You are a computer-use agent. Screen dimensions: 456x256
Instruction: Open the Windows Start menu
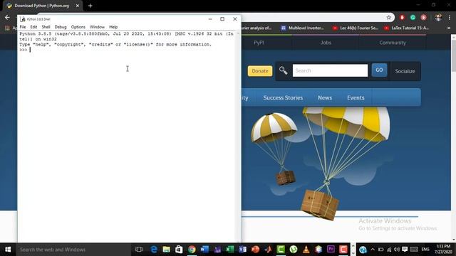pyautogui.click(x=8, y=250)
